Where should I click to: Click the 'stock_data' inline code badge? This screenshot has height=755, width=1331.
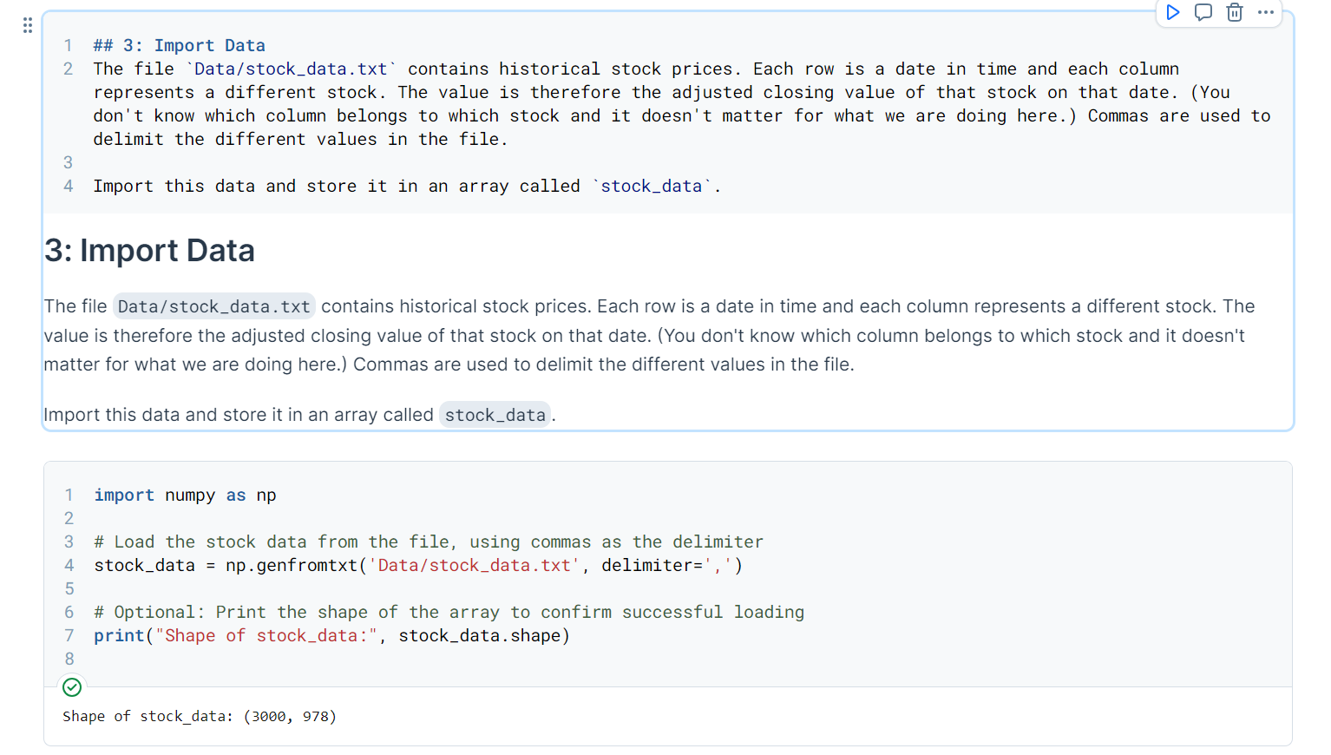(x=495, y=415)
